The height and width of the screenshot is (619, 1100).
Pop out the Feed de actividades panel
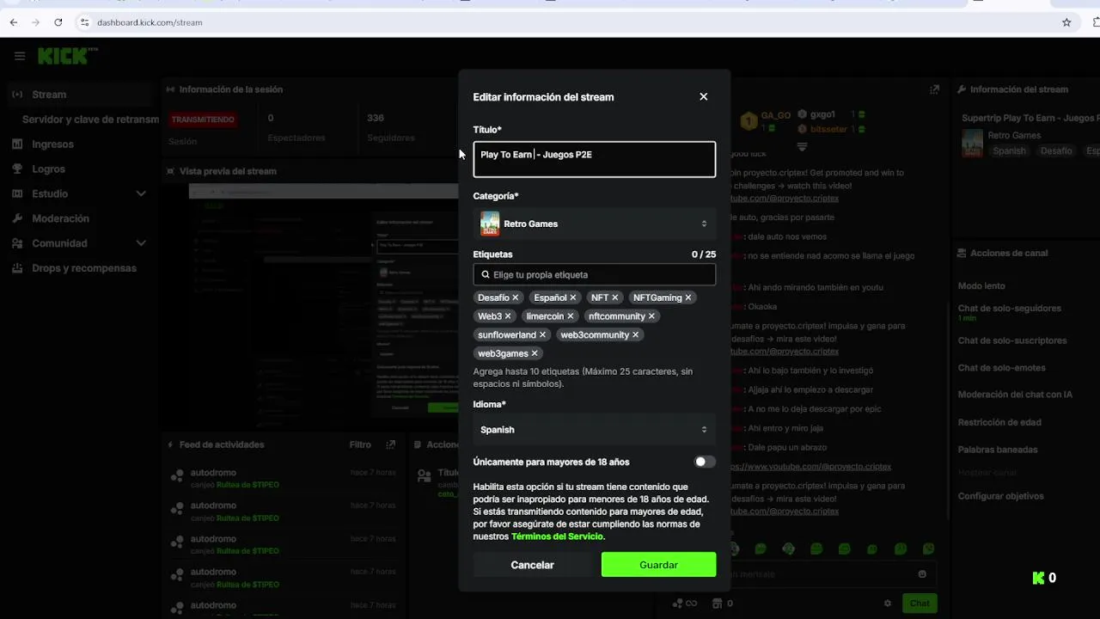pyautogui.click(x=391, y=444)
